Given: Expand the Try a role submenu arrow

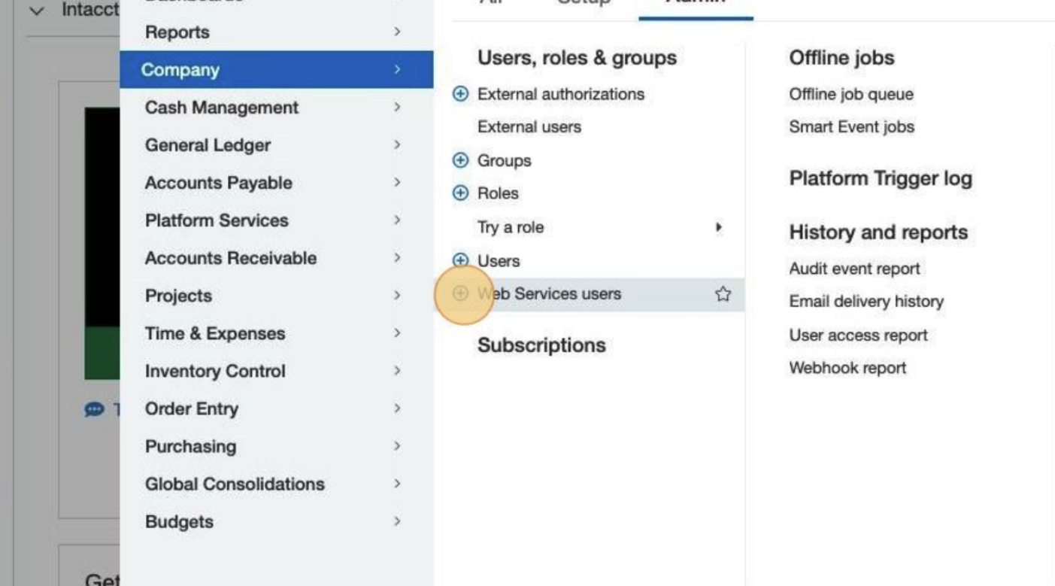Looking at the screenshot, I should click(x=720, y=227).
